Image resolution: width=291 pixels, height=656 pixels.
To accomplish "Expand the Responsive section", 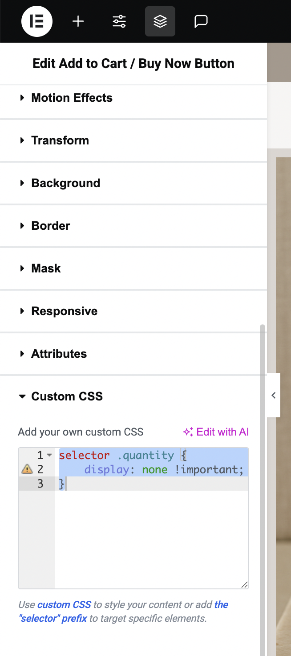I will 133,311.
